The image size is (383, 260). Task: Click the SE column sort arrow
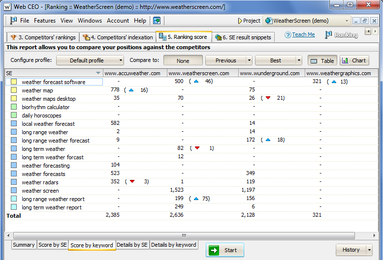(x=98, y=73)
